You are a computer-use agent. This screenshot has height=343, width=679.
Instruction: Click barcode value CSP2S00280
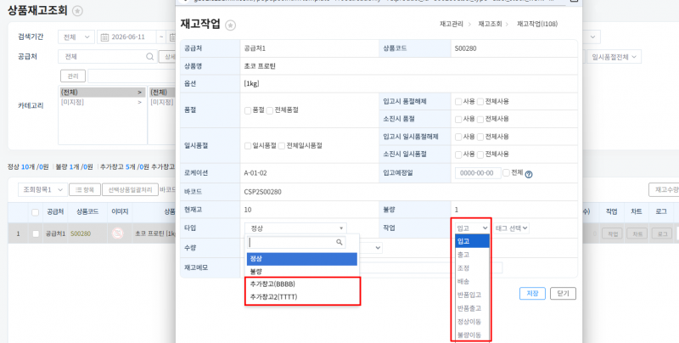262,192
